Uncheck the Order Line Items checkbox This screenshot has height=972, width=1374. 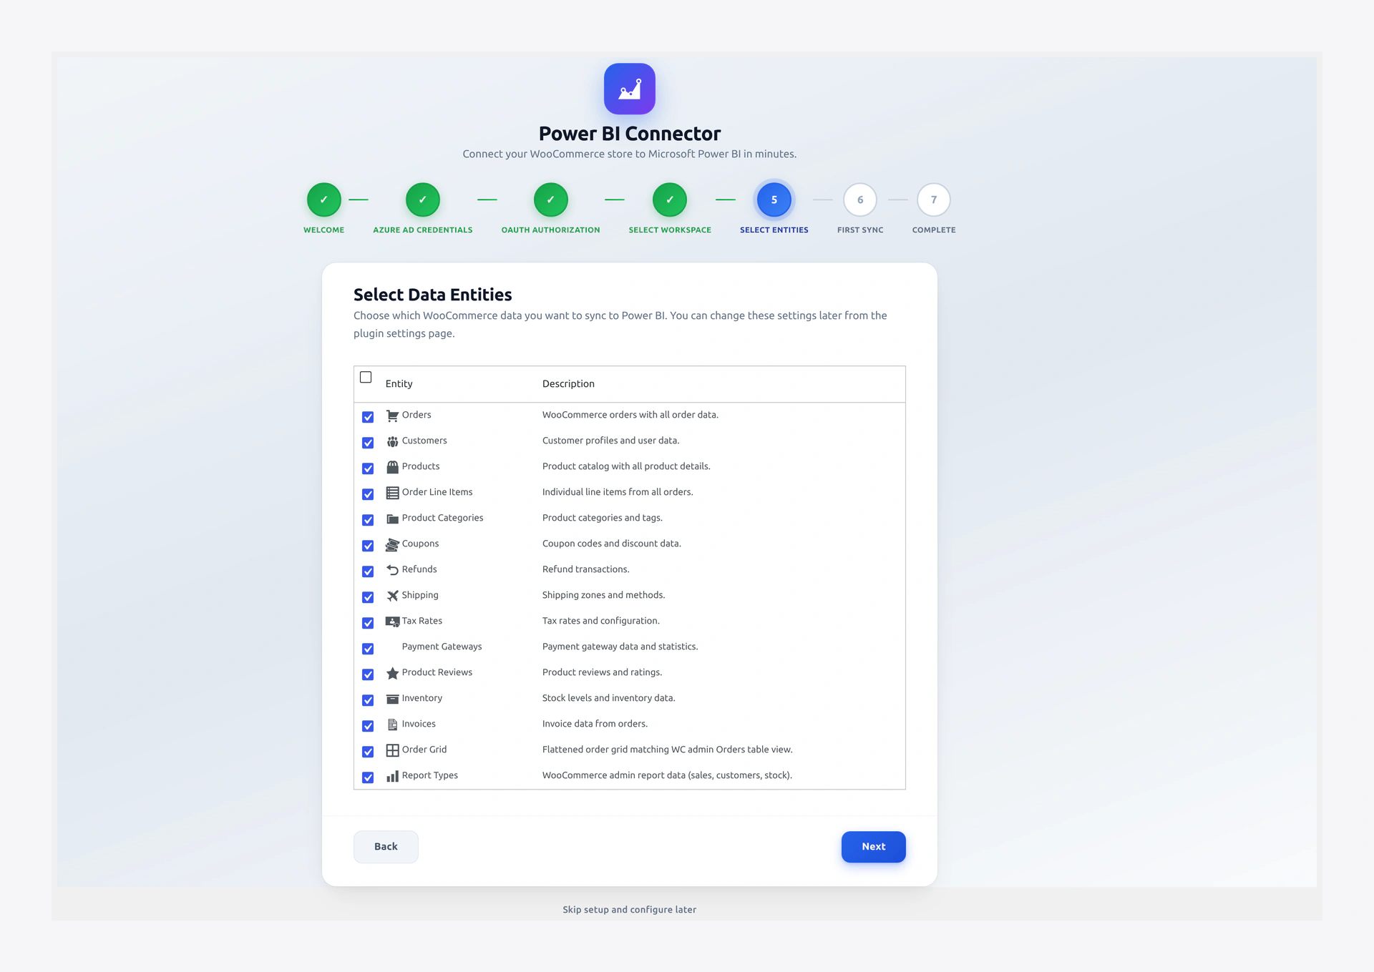[368, 494]
